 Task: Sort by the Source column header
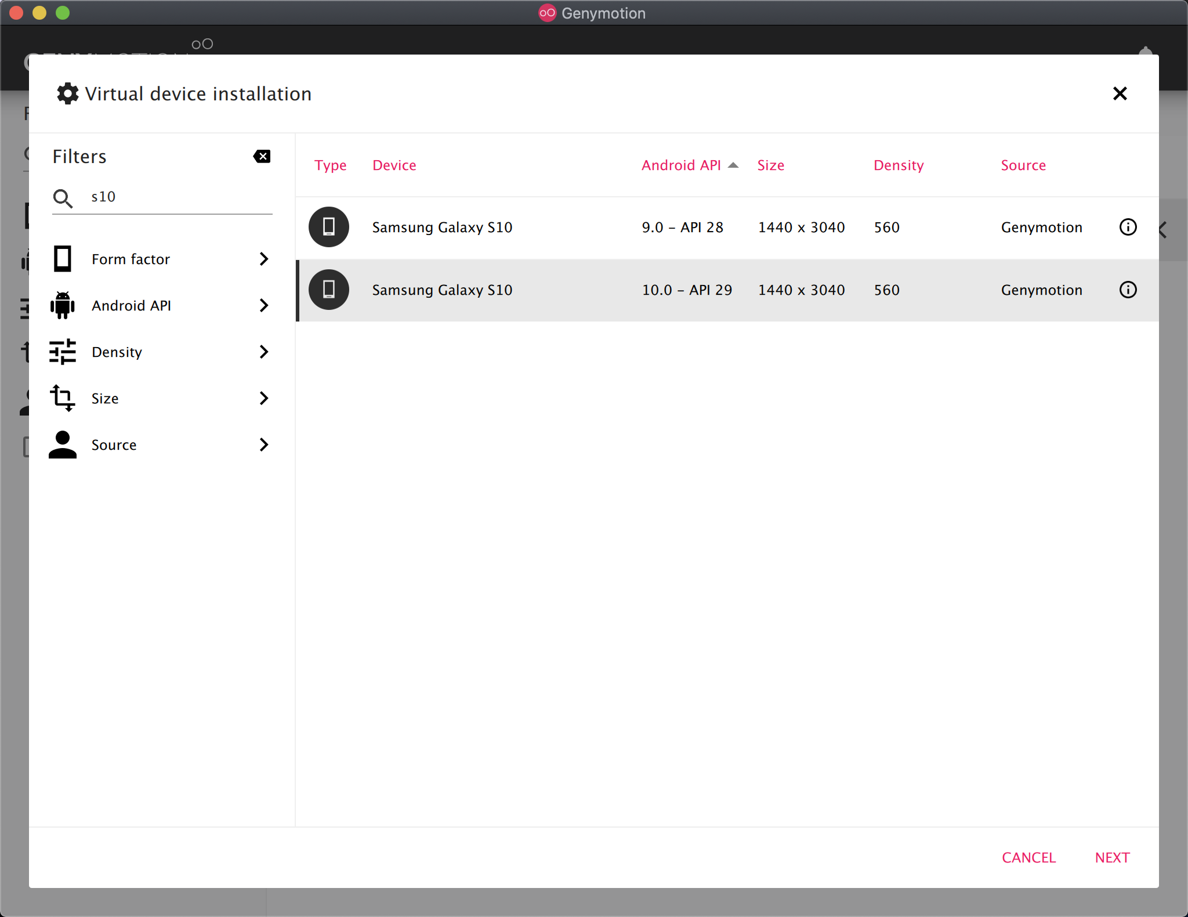1023,165
